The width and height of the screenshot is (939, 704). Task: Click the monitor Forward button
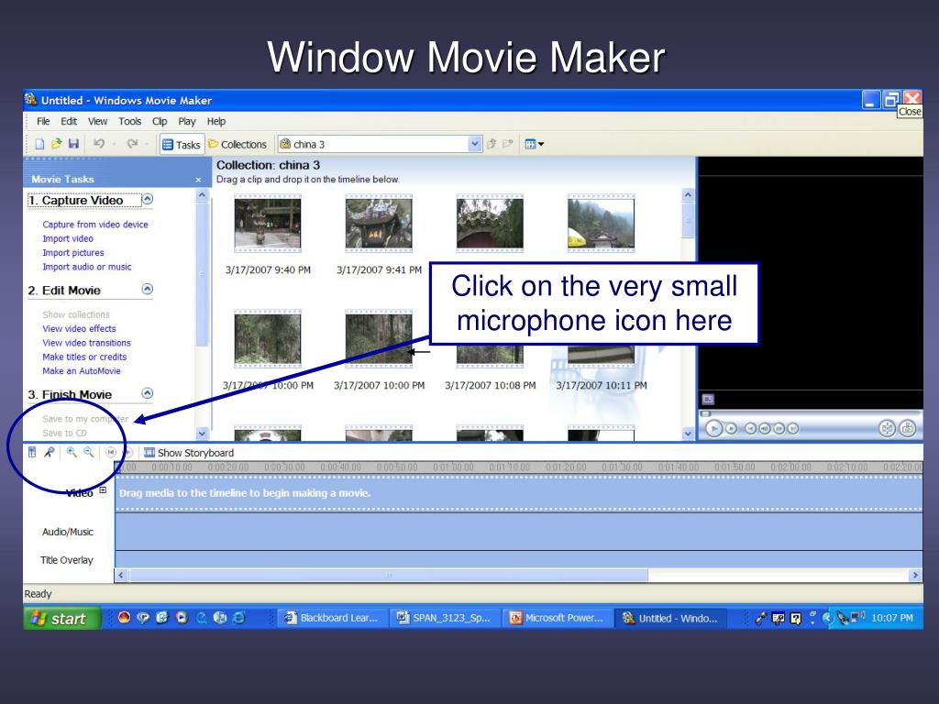point(793,428)
